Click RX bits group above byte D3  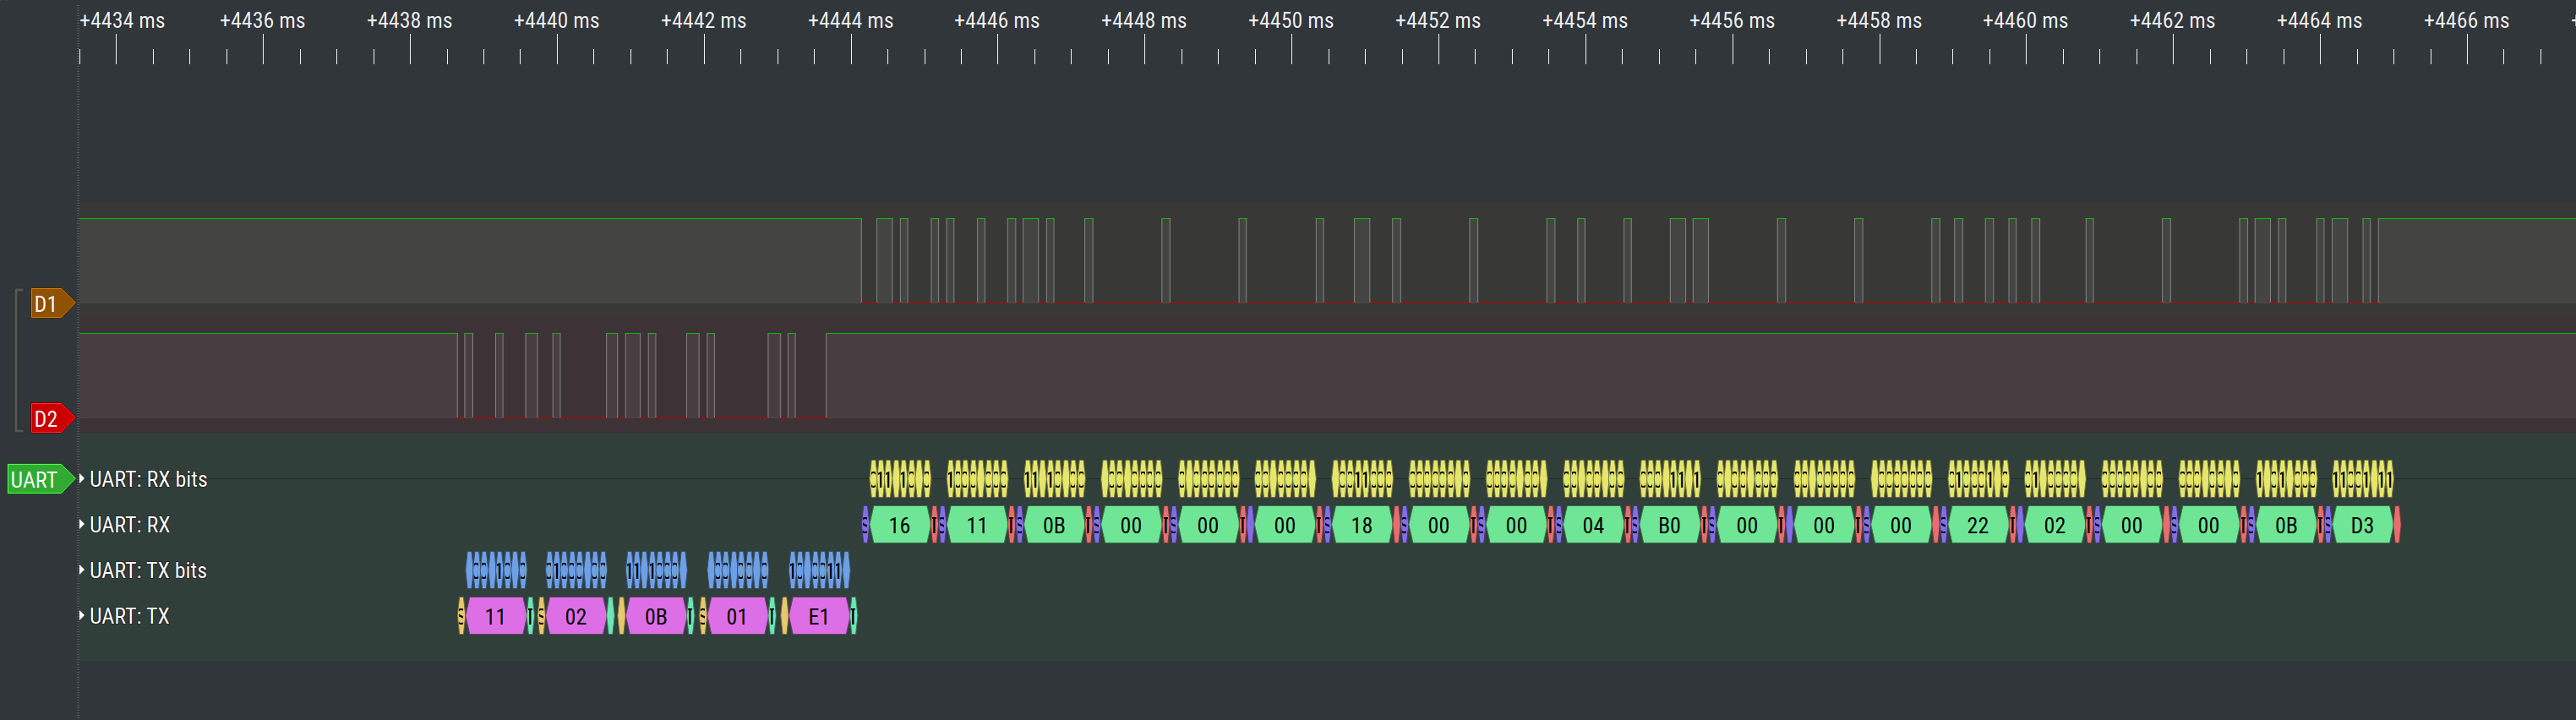point(2363,479)
